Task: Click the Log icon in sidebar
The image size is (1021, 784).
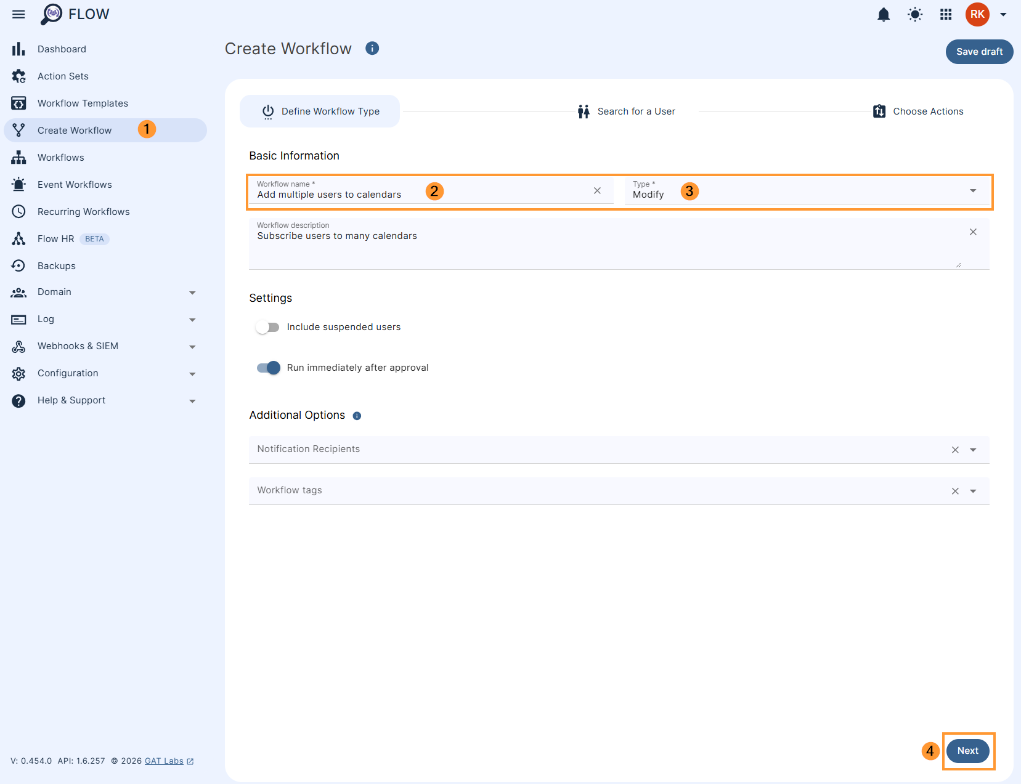Action: coord(18,320)
